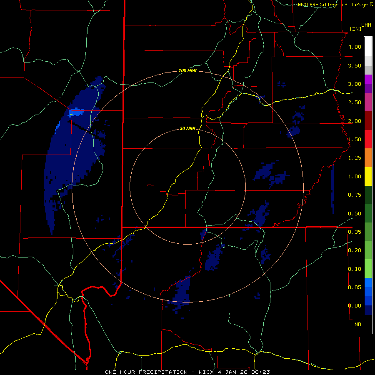Click the 0.50 legend value

click(355, 213)
